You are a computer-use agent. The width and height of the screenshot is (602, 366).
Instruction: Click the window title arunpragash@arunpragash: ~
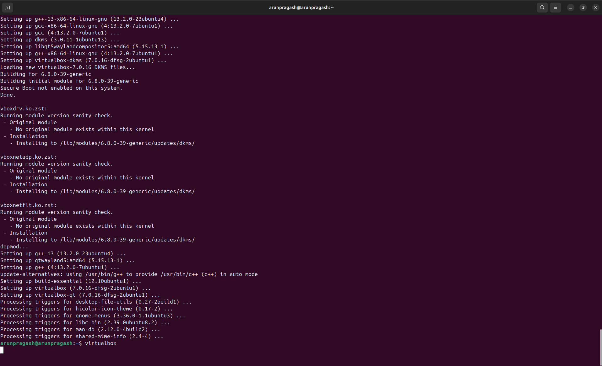[301, 8]
